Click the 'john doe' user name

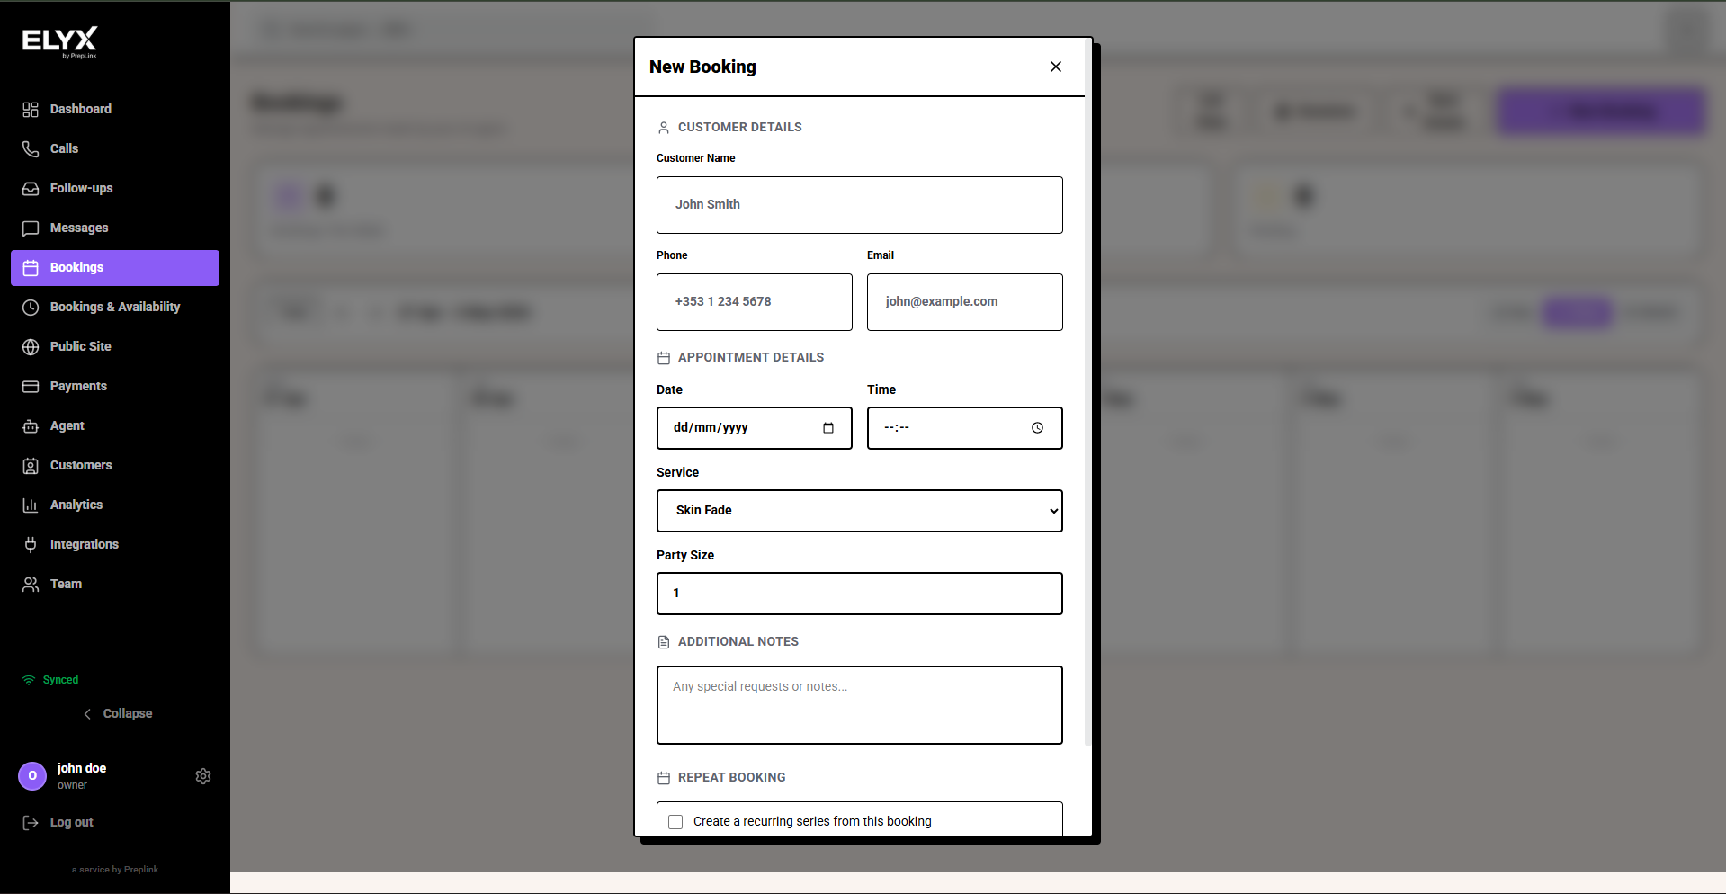pyautogui.click(x=82, y=768)
